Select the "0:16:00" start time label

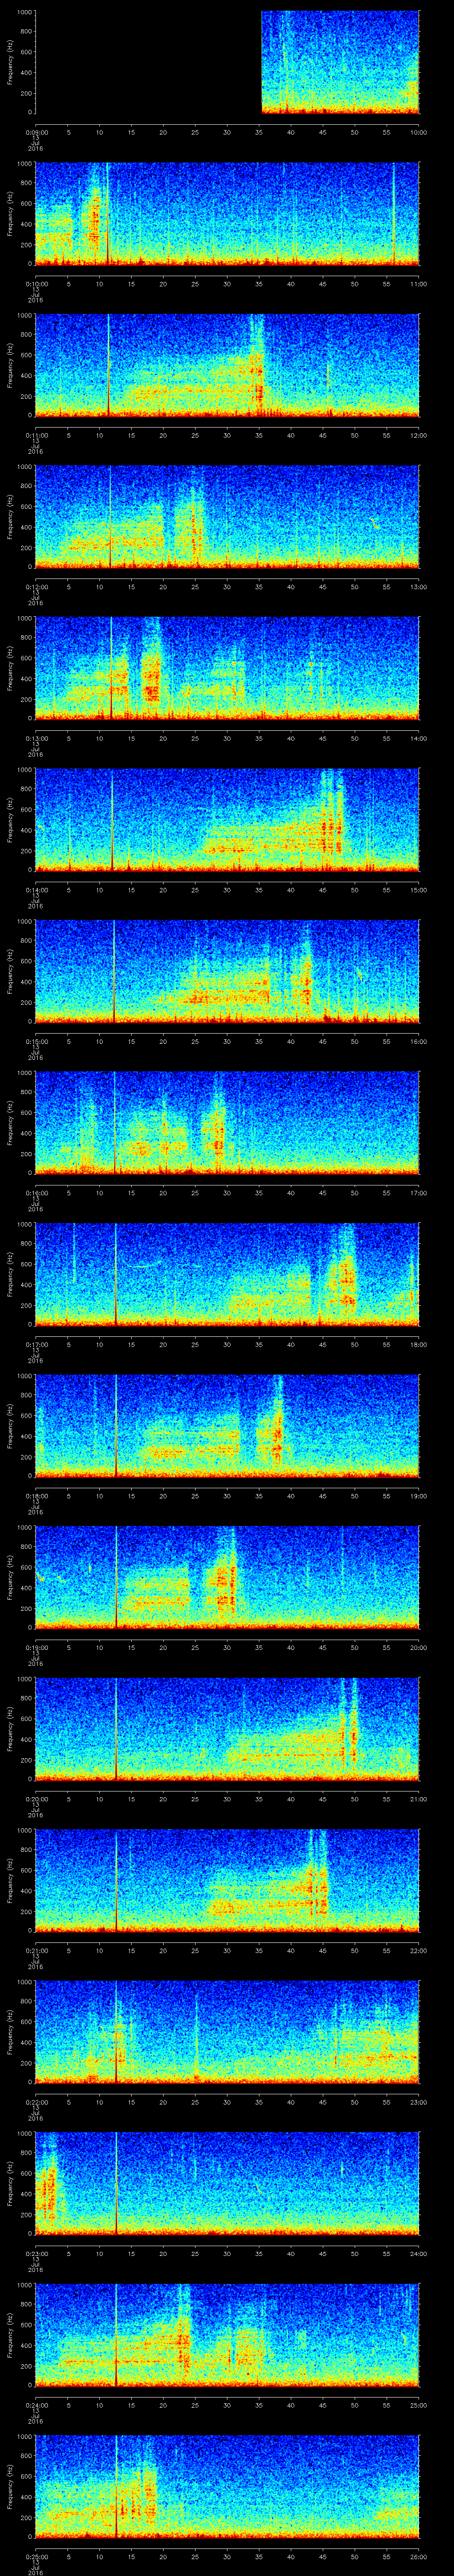[x=36, y=1193]
